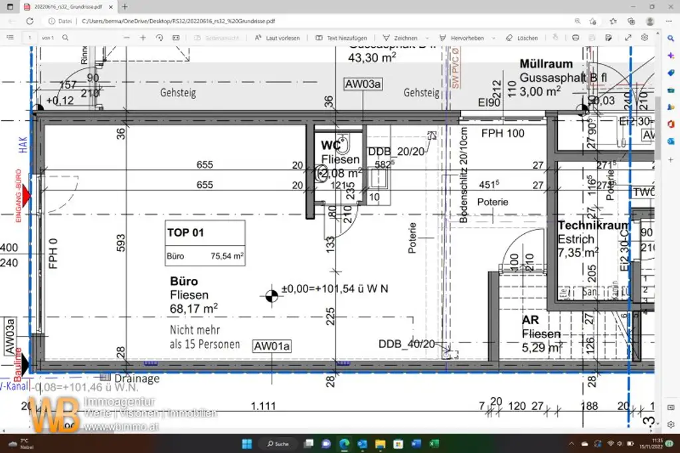680x453 pixels.
Task: Open the Hervorheben options dropdown
Action: point(492,38)
